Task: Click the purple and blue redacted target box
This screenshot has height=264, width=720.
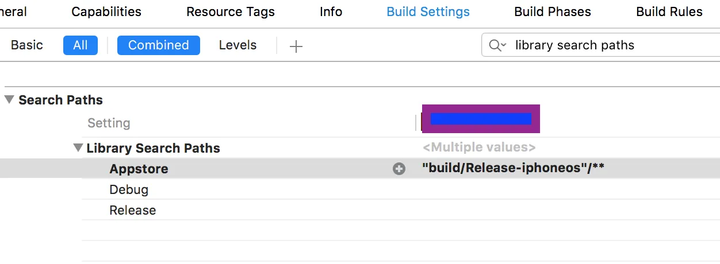Action: pyautogui.click(x=481, y=119)
